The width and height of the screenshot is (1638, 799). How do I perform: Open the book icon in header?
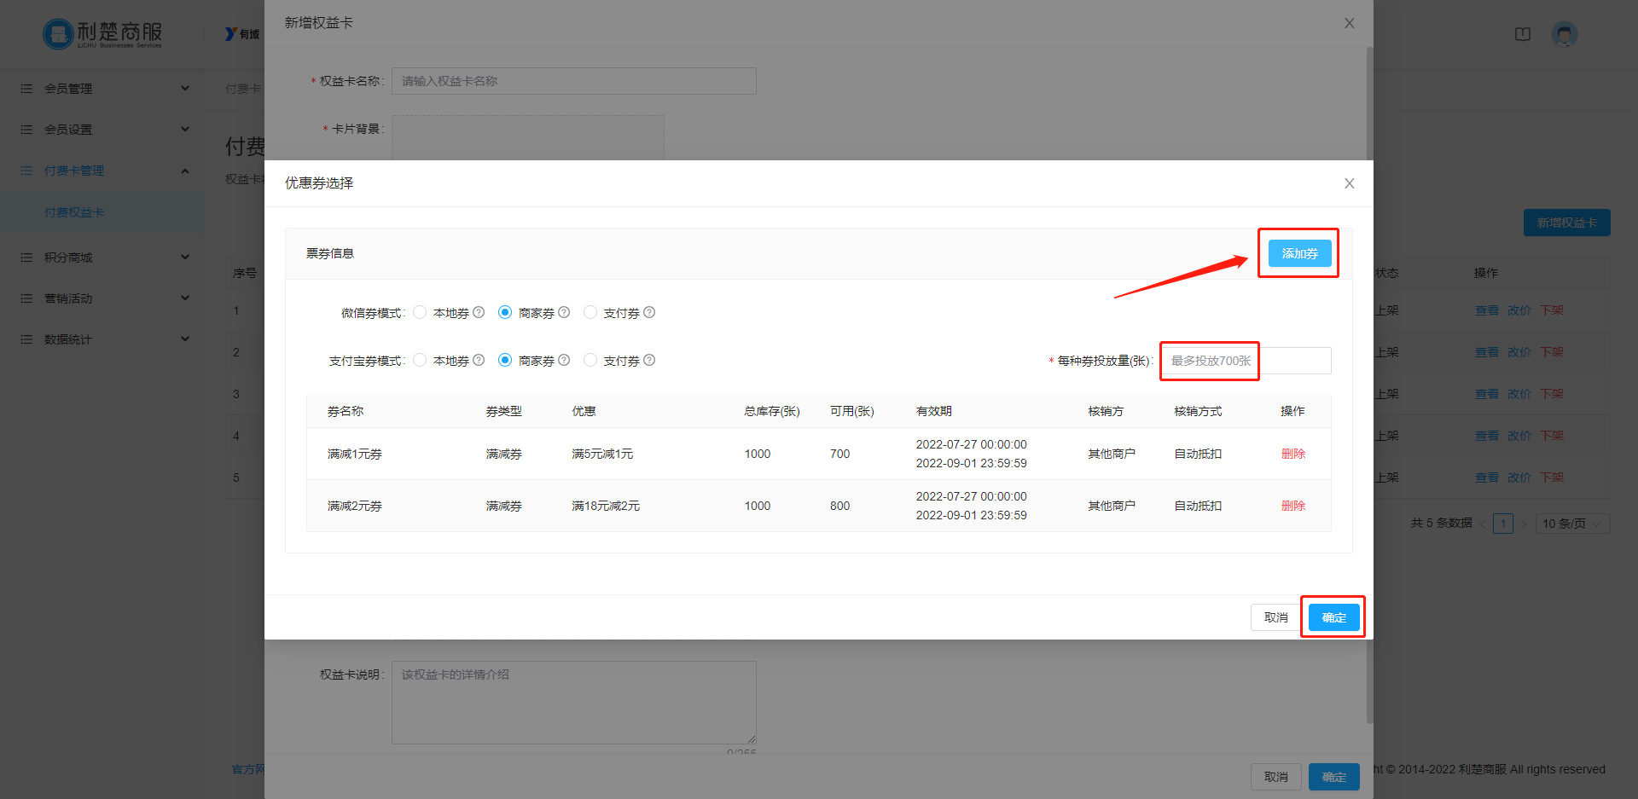tap(1523, 34)
